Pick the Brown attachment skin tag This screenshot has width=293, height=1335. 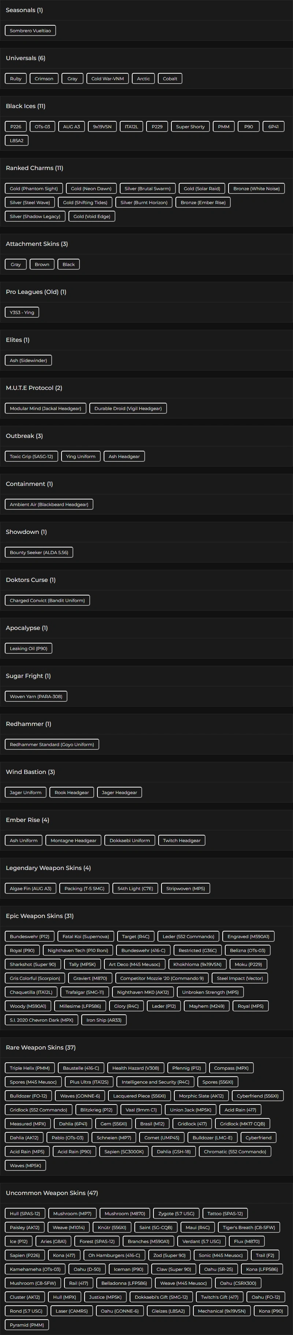tap(42, 264)
